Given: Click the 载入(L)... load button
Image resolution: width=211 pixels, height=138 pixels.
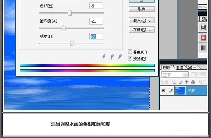Looking at the screenshot, I should [142, 21].
